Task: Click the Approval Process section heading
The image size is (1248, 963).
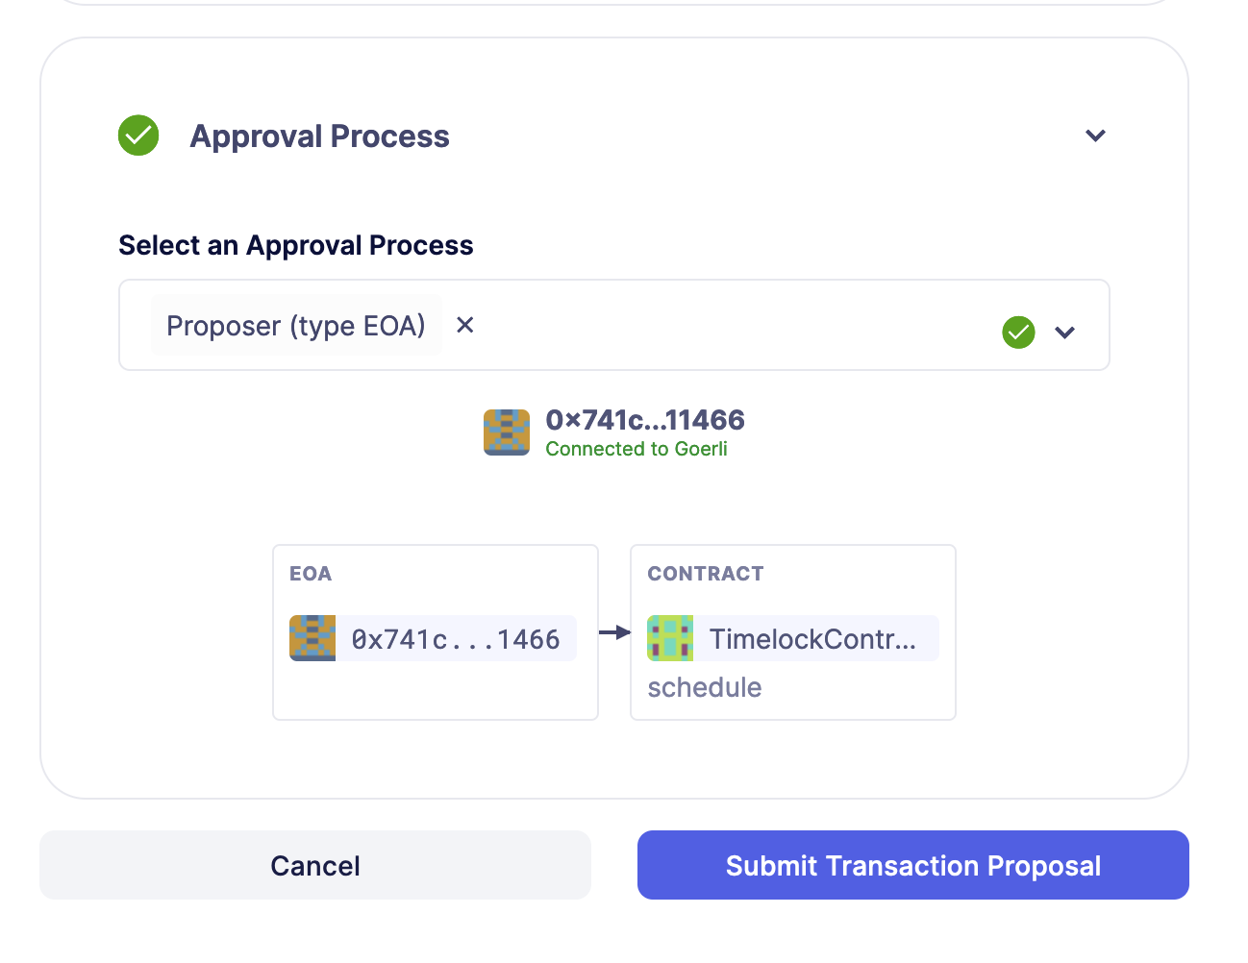Action: [x=319, y=136]
